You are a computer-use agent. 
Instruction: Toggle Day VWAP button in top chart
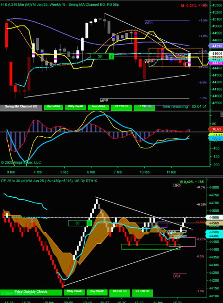[98, 108]
